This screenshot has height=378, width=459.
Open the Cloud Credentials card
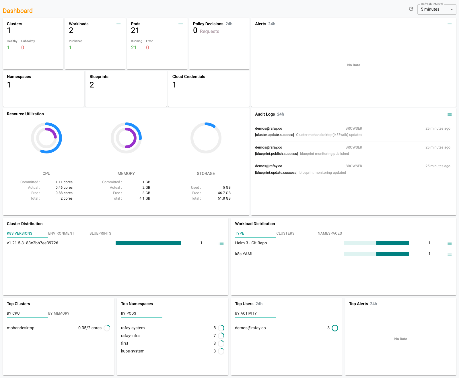(209, 89)
